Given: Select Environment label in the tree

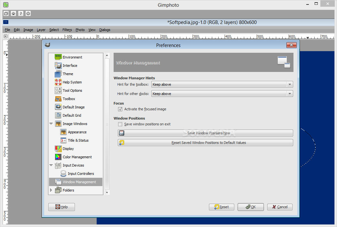Looking at the screenshot, I should (x=72, y=57).
